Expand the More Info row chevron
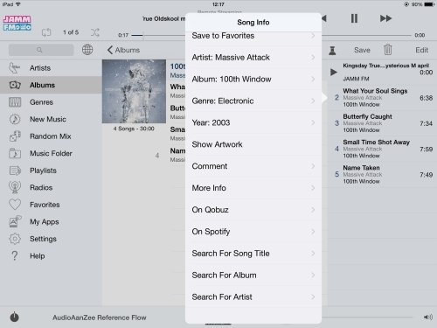Image resolution: width=437 pixels, height=328 pixels. (x=313, y=188)
